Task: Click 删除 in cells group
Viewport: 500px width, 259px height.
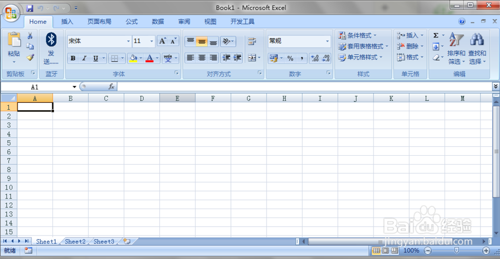Action: click(x=410, y=46)
